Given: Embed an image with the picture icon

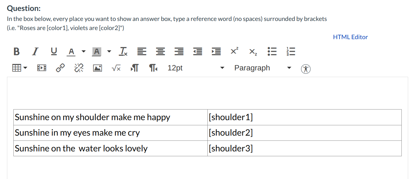Looking at the screenshot, I should 97,68.
